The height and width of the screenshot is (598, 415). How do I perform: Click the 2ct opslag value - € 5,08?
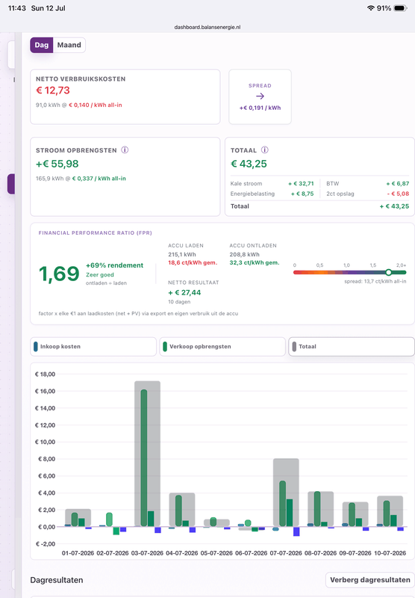click(x=398, y=194)
